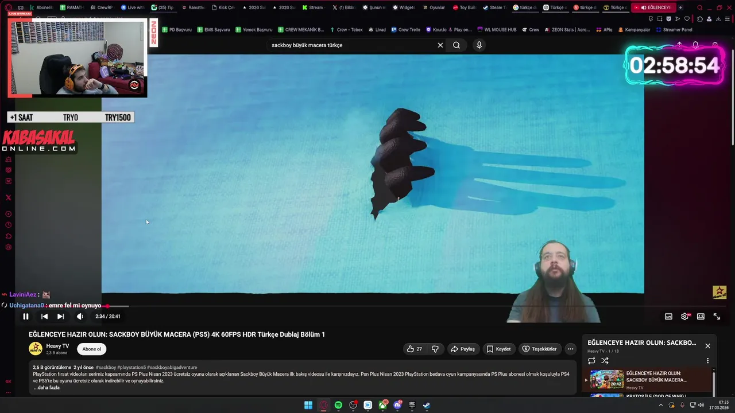The image size is (735, 413).
Task: Open Opera GX from the taskbar
Action: (x=323, y=405)
